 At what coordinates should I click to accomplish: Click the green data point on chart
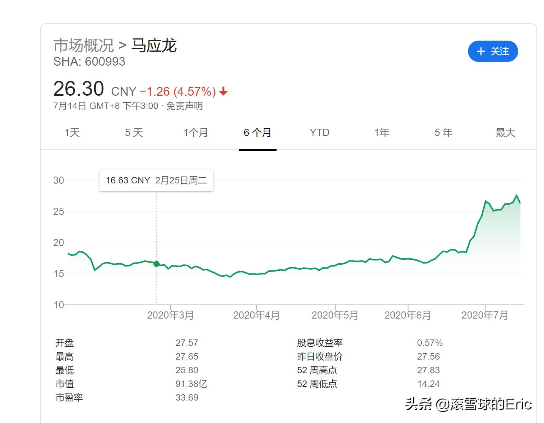157,264
